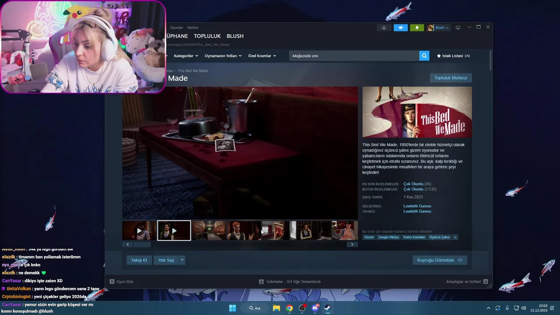The width and height of the screenshot is (560, 315).
Task: Click the Gizem tag
Action: click(x=369, y=237)
